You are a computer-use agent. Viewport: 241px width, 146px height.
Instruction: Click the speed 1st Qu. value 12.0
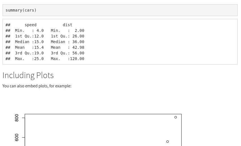point(39,36)
